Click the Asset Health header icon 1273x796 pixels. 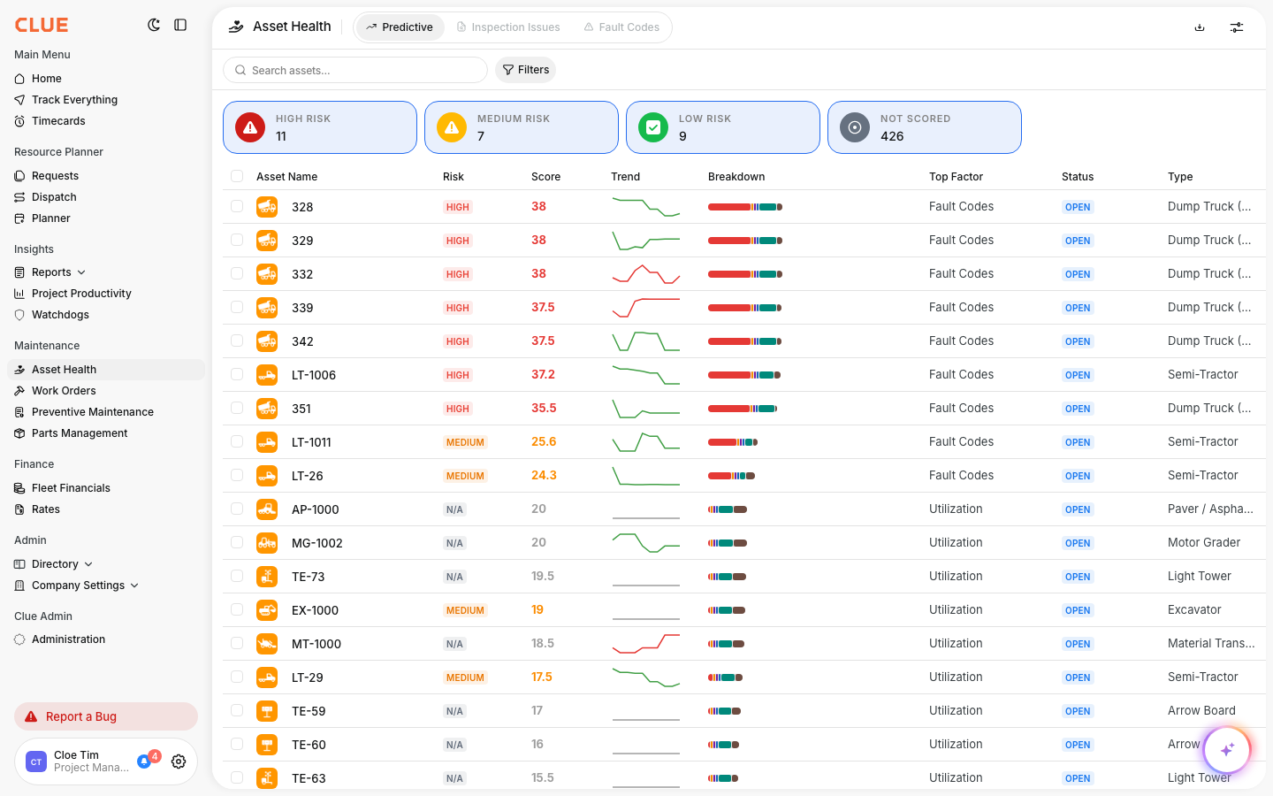(236, 27)
